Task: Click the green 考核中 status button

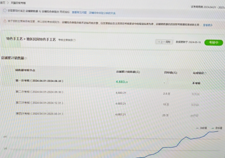Action: coord(214,43)
